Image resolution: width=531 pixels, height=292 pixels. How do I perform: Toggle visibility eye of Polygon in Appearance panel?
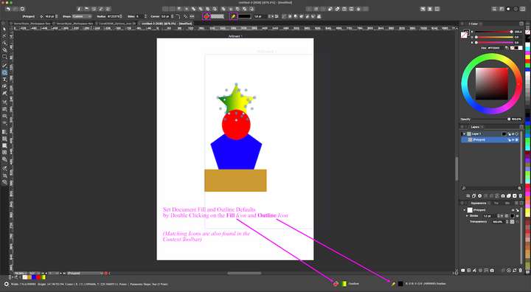pyautogui.click(x=513, y=210)
